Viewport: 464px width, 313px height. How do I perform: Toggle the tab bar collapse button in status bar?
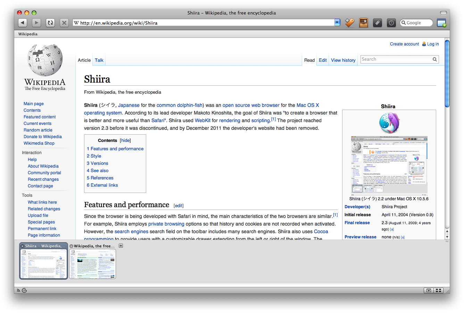pyautogui.click(x=429, y=290)
